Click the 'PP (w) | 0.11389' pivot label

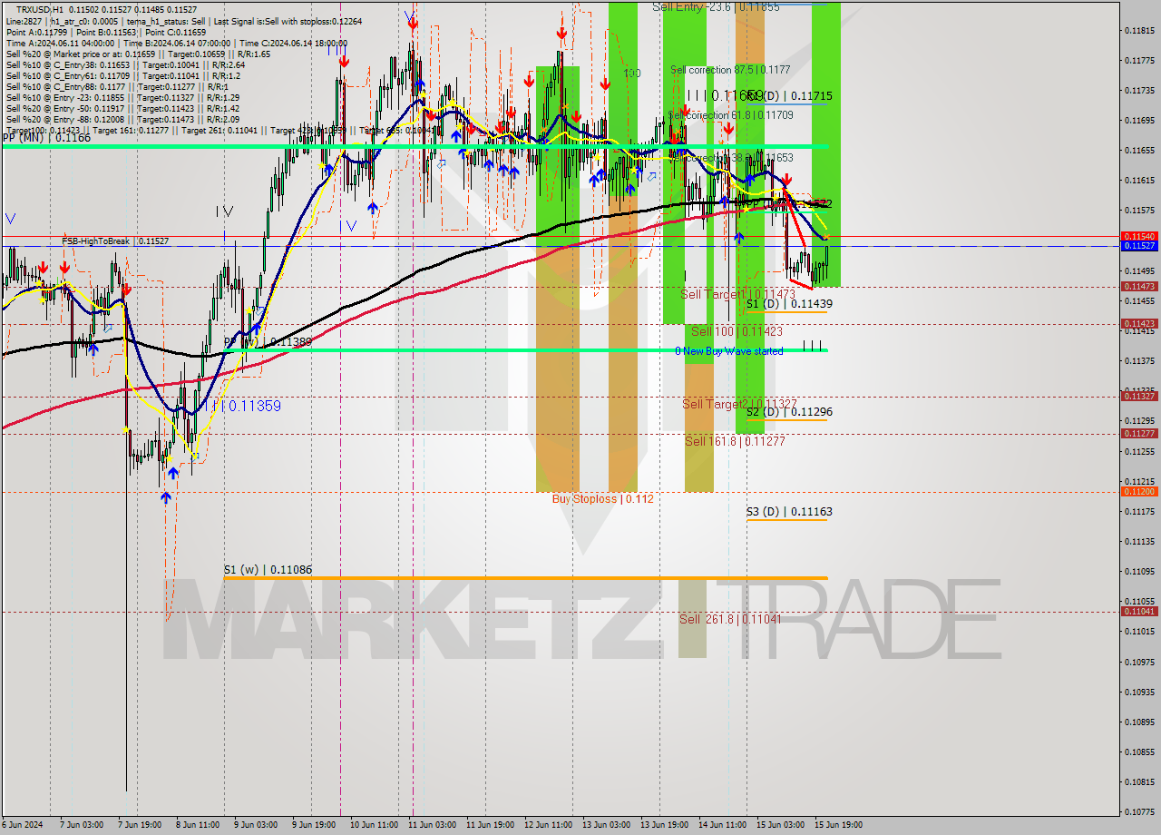coord(268,342)
